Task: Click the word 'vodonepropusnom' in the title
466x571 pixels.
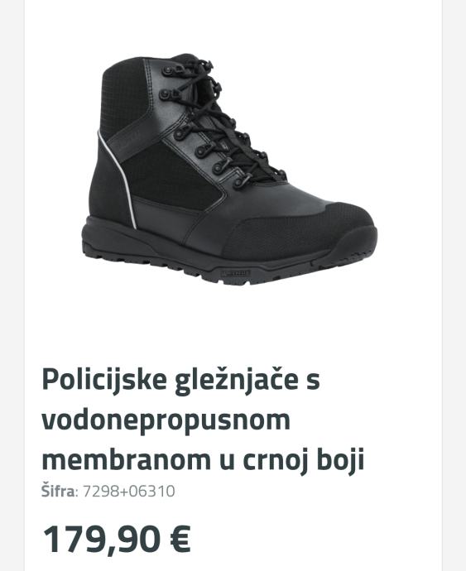Action: (x=166, y=420)
